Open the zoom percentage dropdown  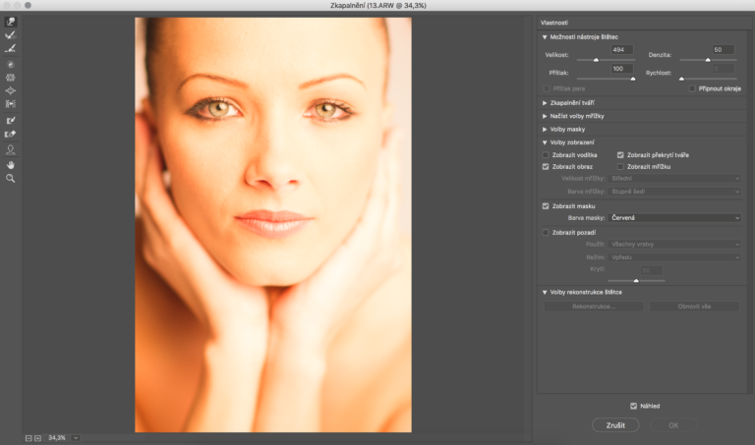(x=76, y=437)
